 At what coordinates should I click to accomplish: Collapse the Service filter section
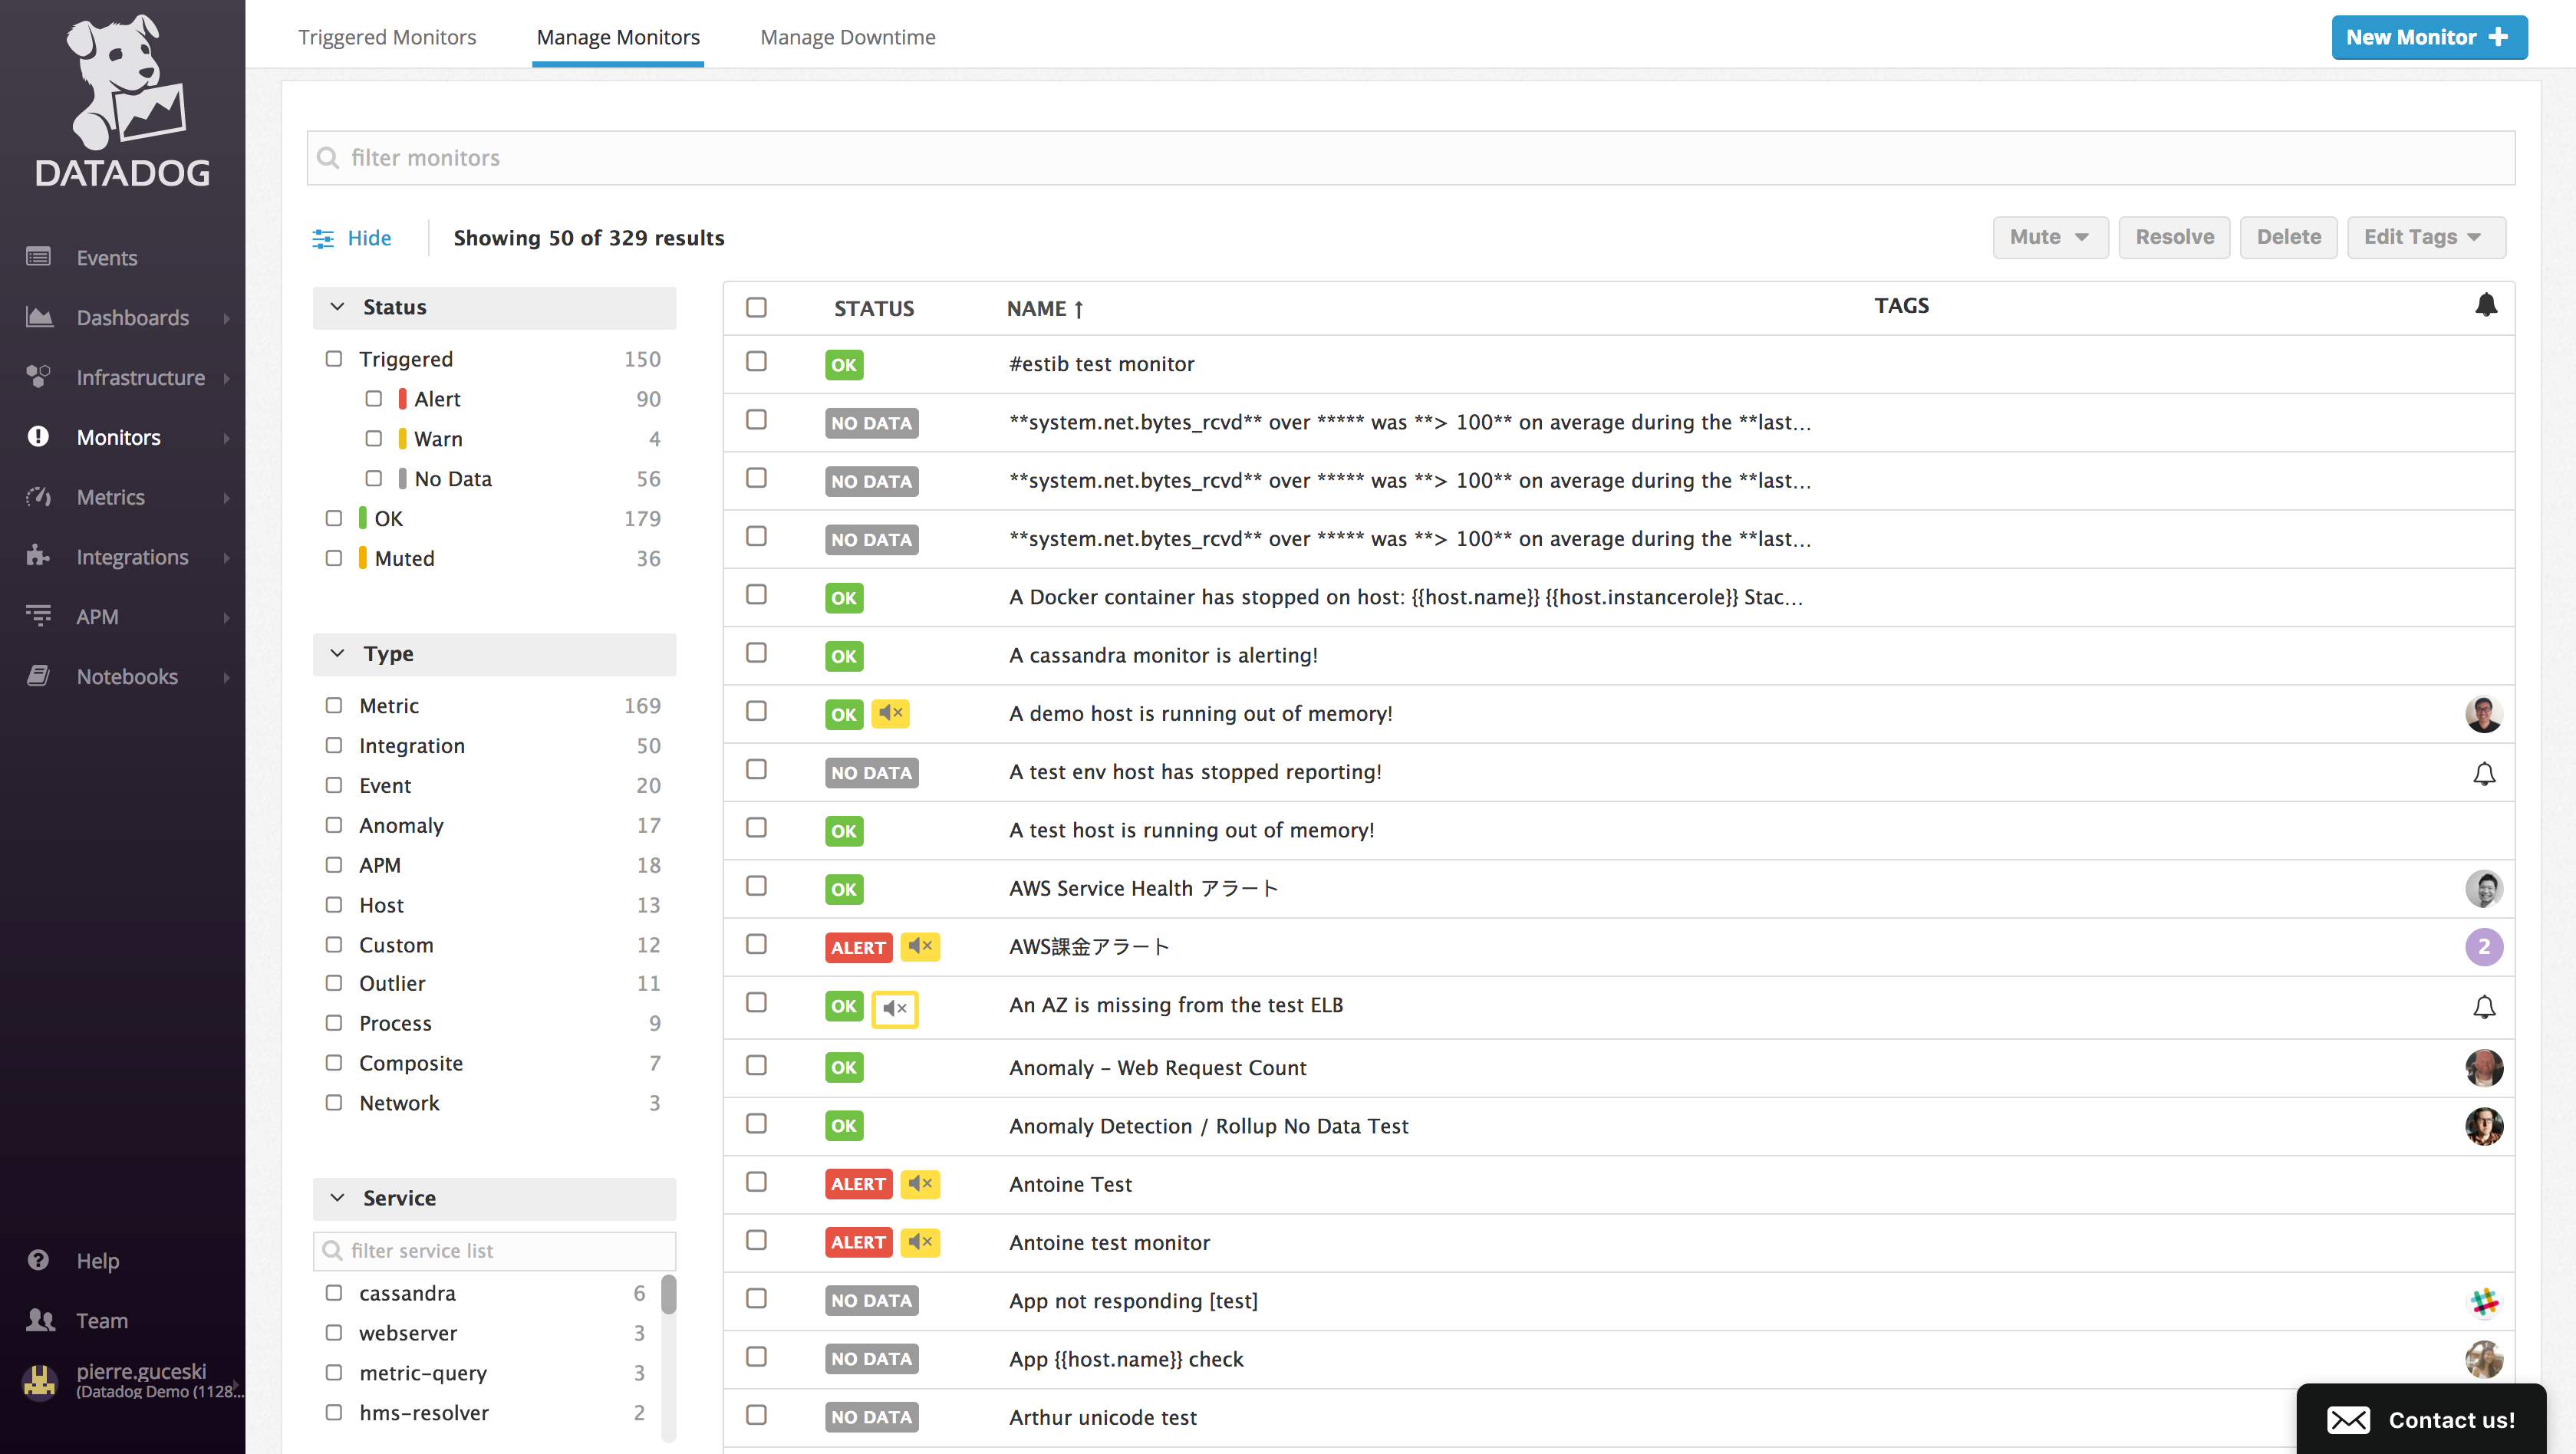(336, 1198)
